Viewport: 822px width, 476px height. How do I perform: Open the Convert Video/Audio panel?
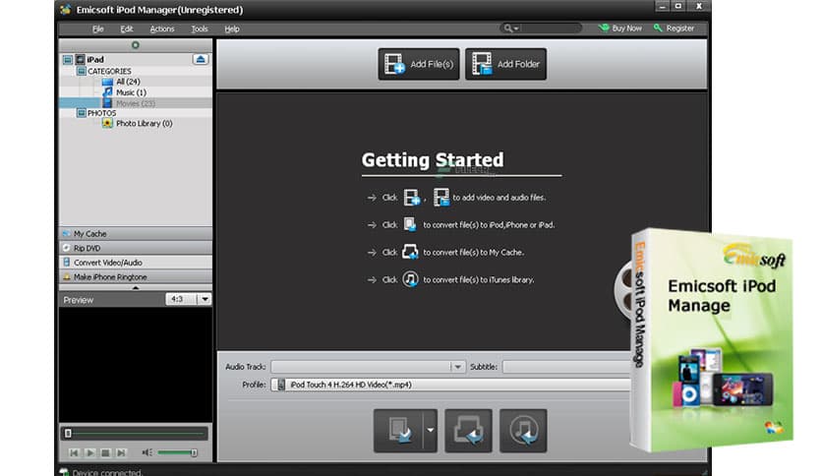click(136, 263)
